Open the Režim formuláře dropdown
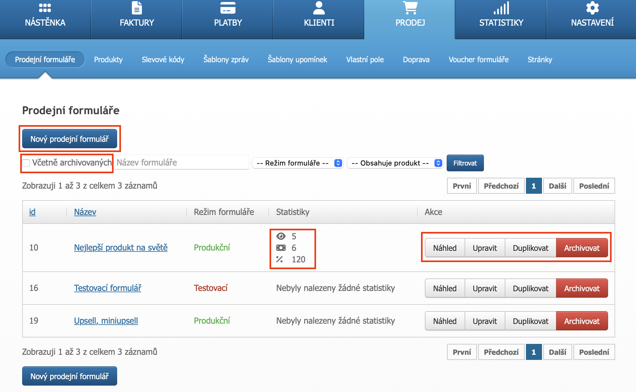The image size is (636, 392). pos(298,163)
